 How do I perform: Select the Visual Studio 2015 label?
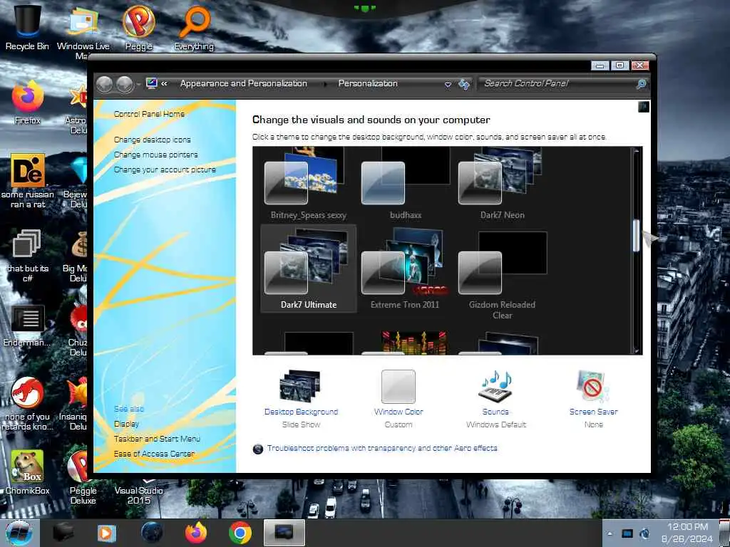(139, 496)
